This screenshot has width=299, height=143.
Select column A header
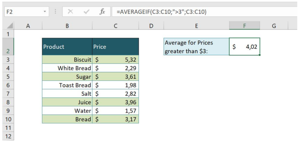28,26
